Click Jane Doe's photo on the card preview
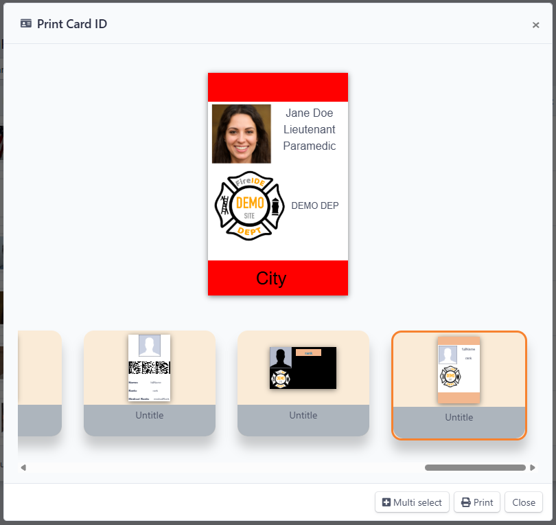Viewport: 556px width, 525px height. [242, 134]
